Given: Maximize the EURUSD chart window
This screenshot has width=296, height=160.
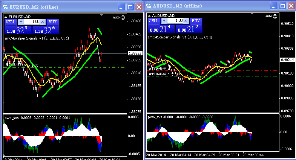Looking at the screenshot, I should (130, 7).
